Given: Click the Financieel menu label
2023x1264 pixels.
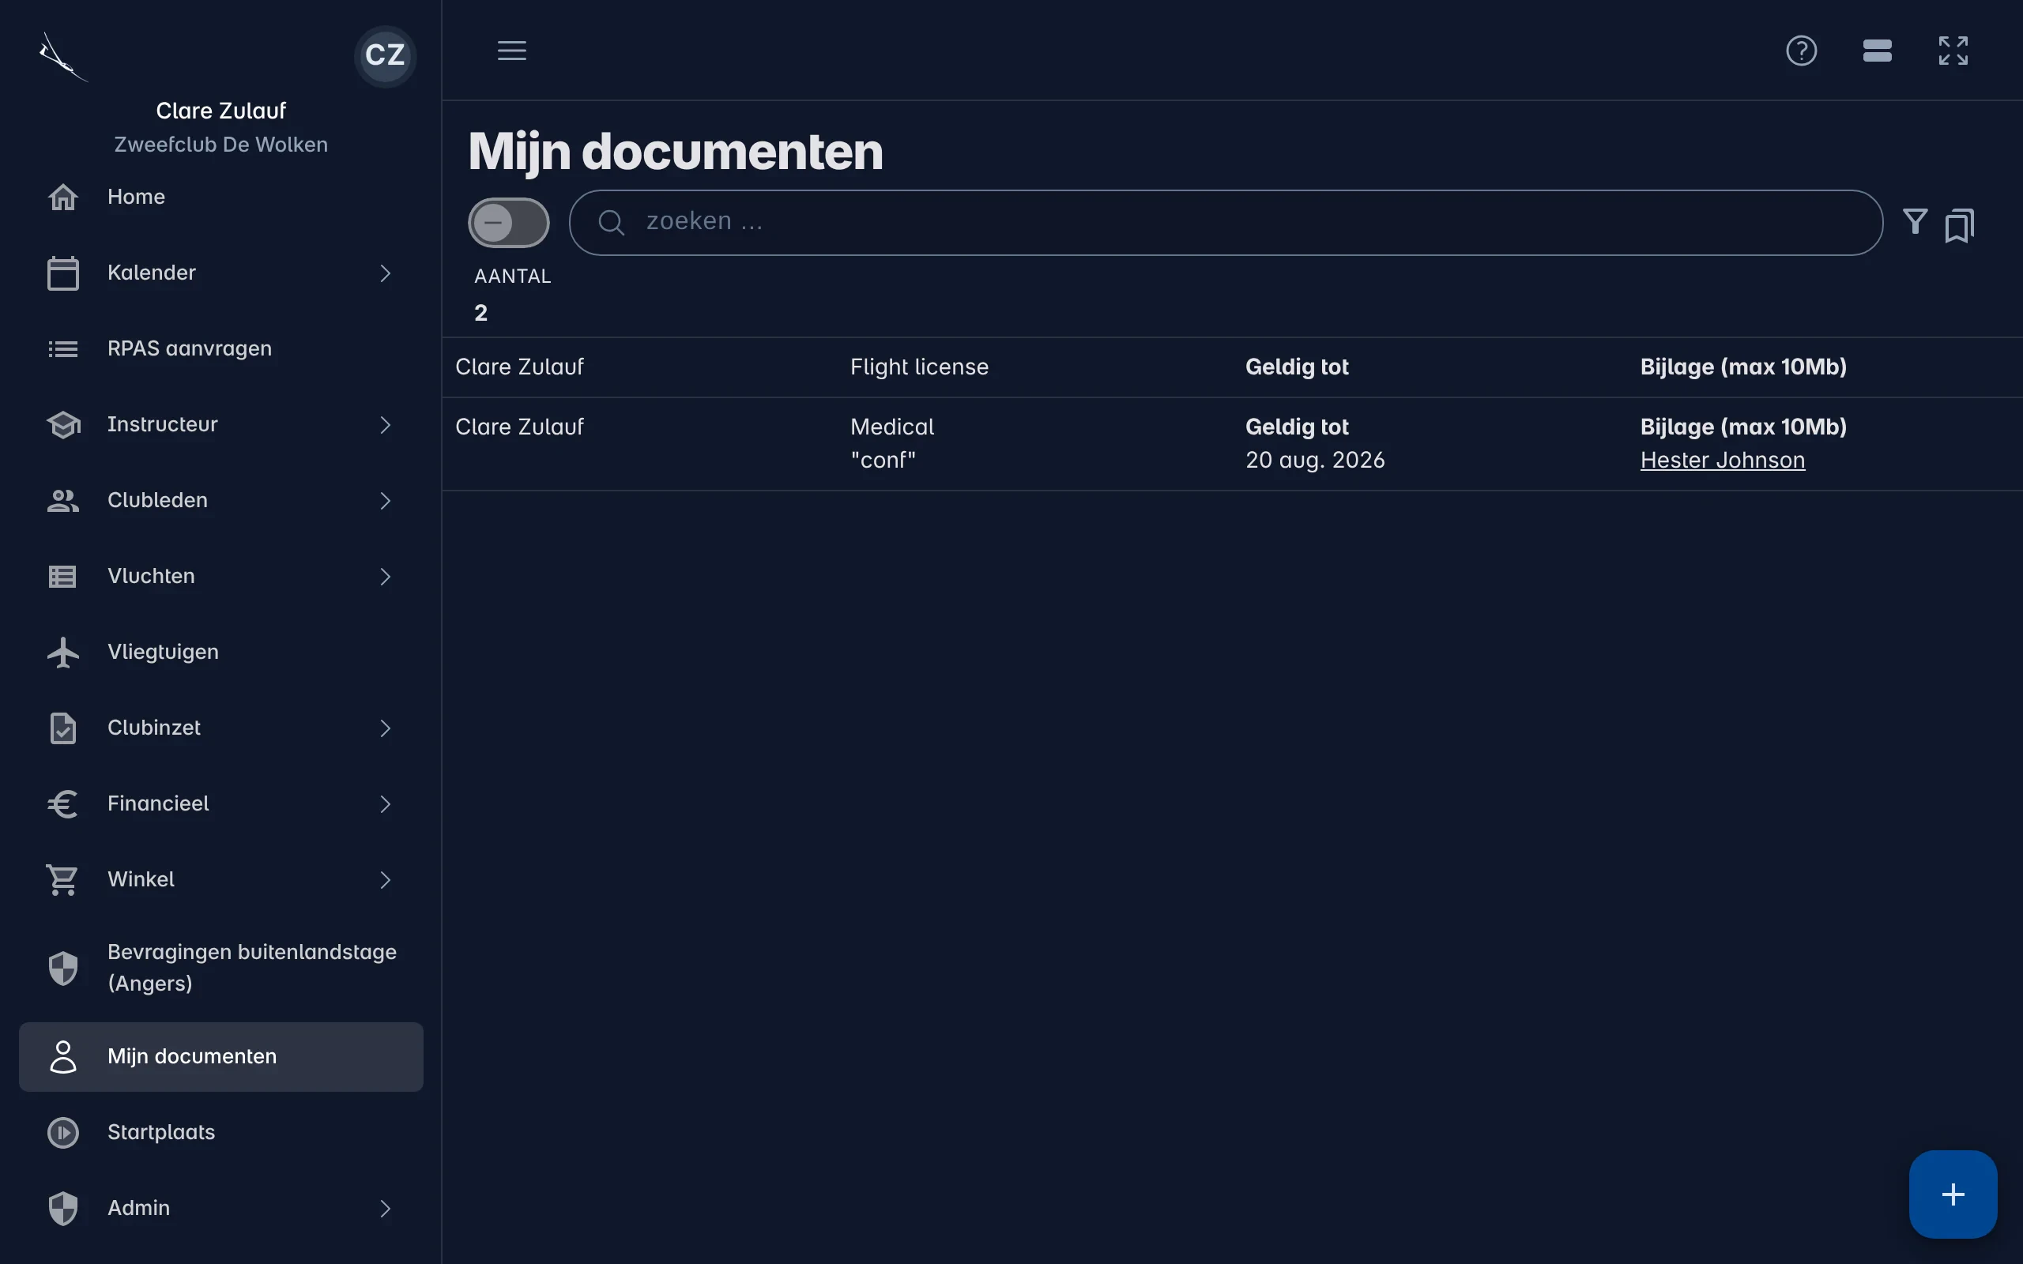Looking at the screenshot, I should point(158,804).
